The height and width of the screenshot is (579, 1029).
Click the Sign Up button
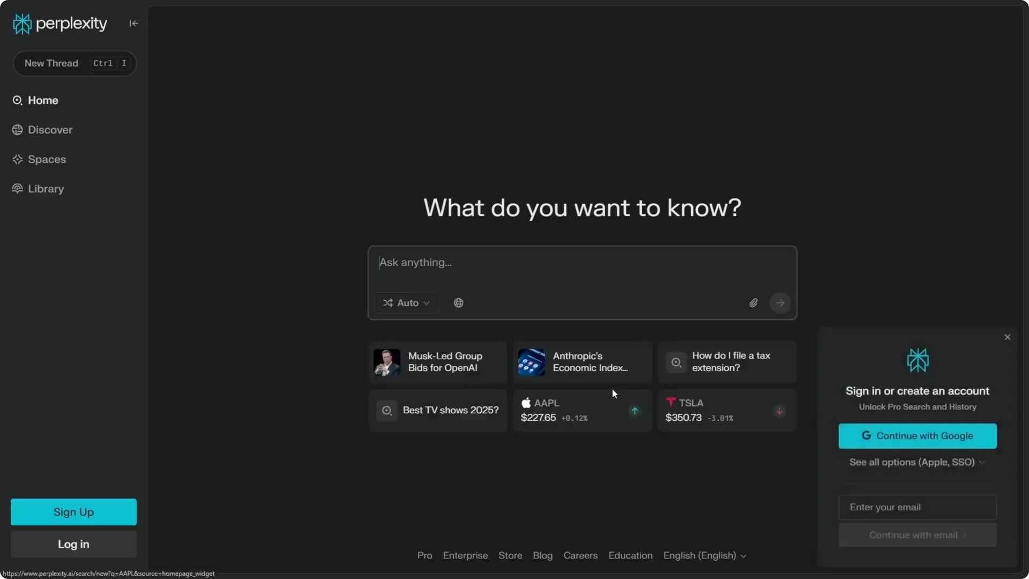tap(73, 511)
